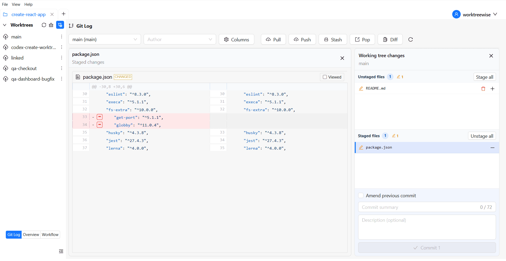Switch to the Workflow tab
The height and width of the screenshot is (261, 506).
click(x=50, y=235)
